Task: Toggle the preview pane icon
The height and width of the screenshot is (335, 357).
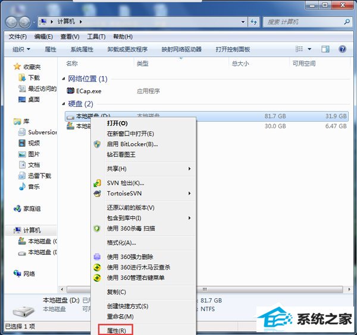Action: [x=325, y=49]
